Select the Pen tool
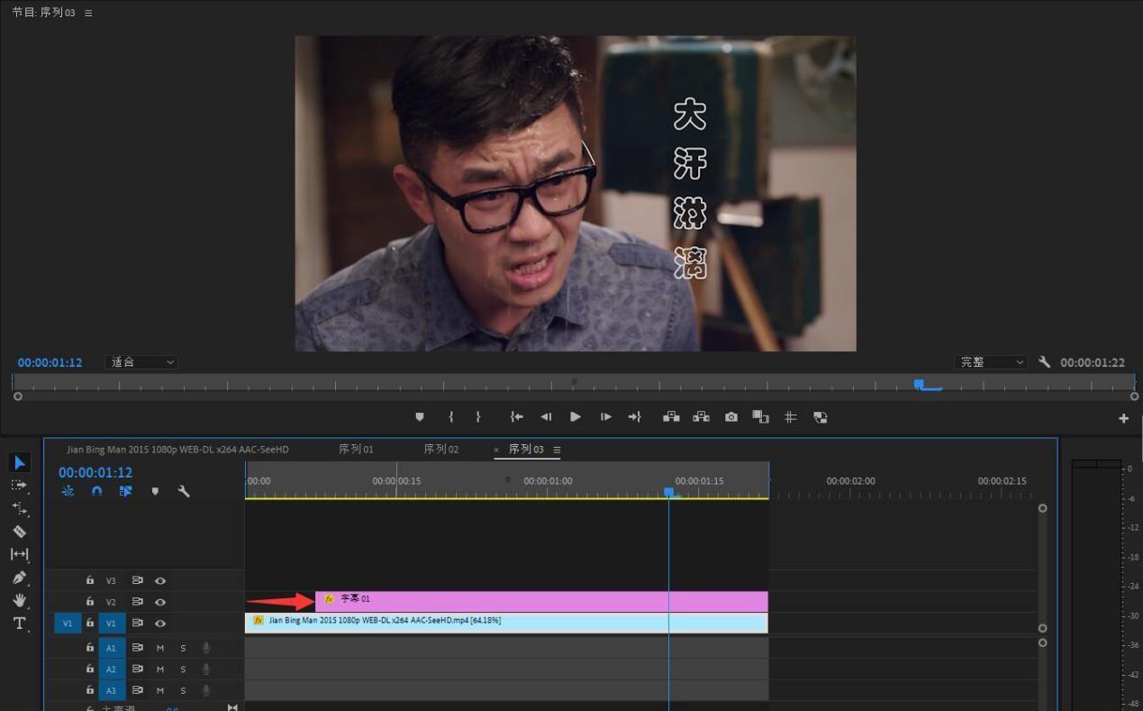The width and height of the screenshot is (1143, 711). 19,578
